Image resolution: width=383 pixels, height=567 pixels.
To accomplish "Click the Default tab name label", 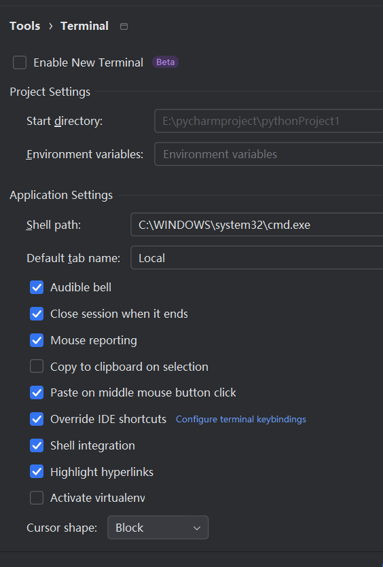I will coord(73,258).
